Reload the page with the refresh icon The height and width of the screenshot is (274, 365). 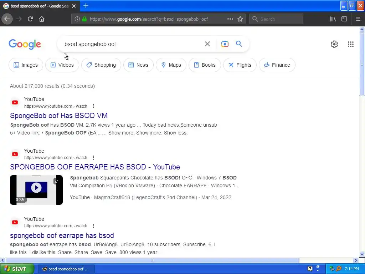tap(30, 19)
